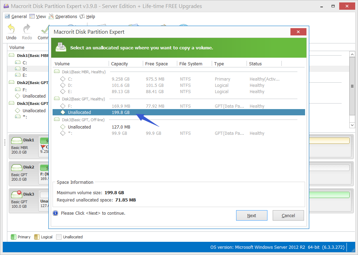Image resolution: width=358 pixels, height=255 pixels.
Task: Select the 127.0 MB Unallocated row in dialog
Action: pyautogui.click(x=179, y=127)
